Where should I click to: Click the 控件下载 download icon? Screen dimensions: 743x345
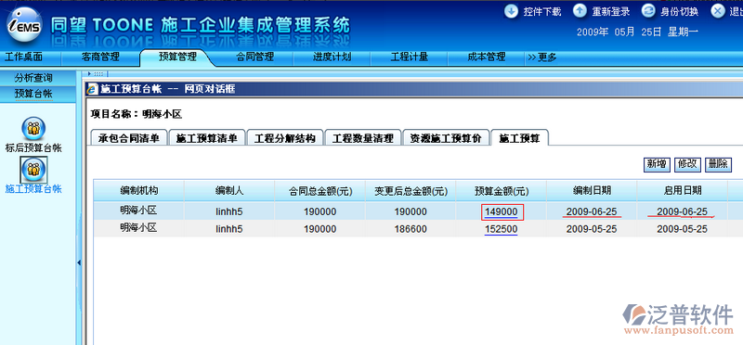(x=511, y=11)
